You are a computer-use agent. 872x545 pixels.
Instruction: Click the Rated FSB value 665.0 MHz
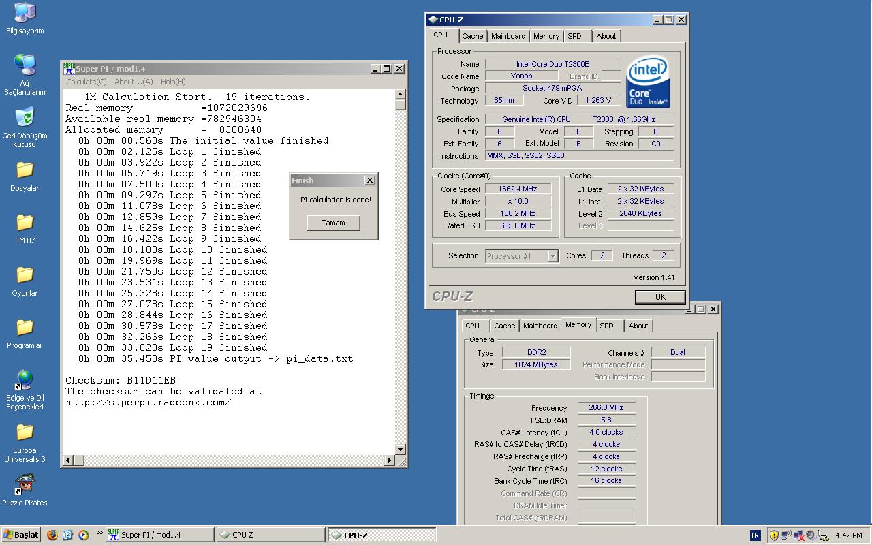click(x=518, y=225)
